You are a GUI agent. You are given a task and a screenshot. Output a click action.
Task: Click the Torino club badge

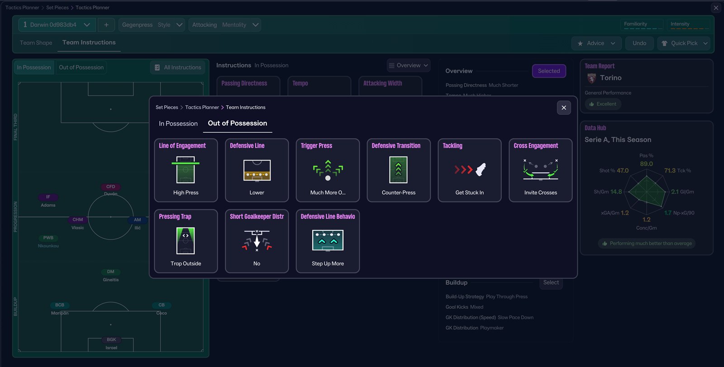(591, 78)
